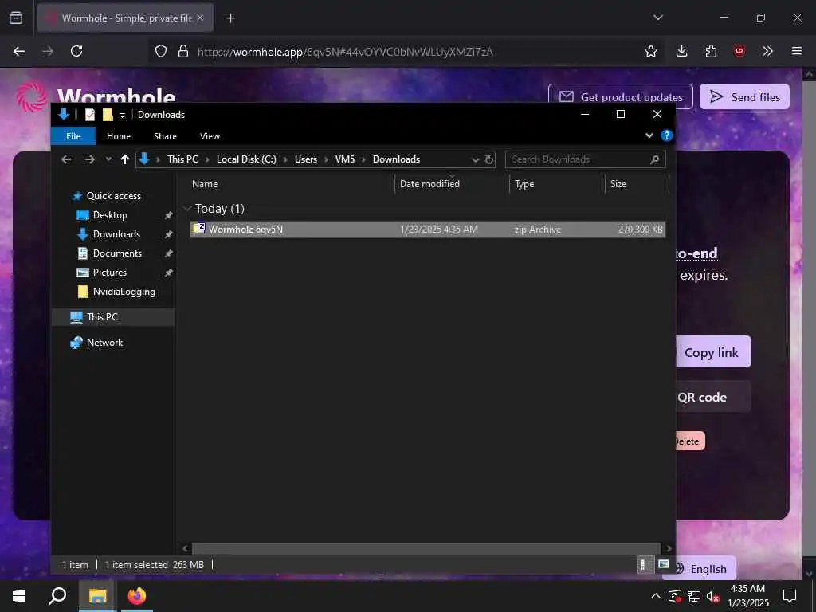The height and width of the screenshot is (612, 816).
Task: Click the QR code button
Action: coord(713,397)
